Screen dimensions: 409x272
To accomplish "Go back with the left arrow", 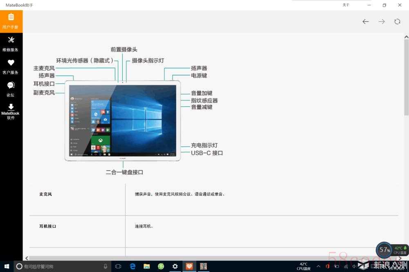I will click(365, 22).
